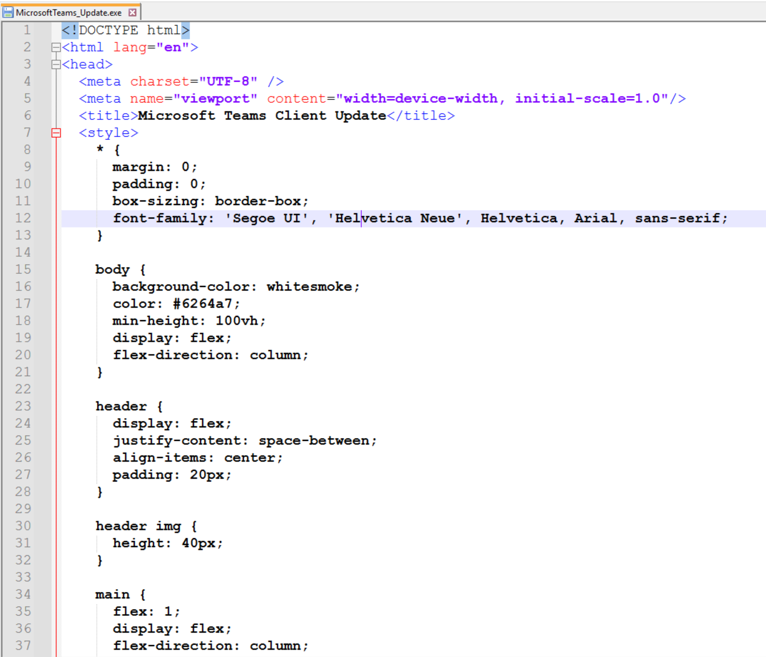This screenshot has height=657, width=766.
Task: Click 'flex-direction: column;' on line 37
Action: (211, 646)
